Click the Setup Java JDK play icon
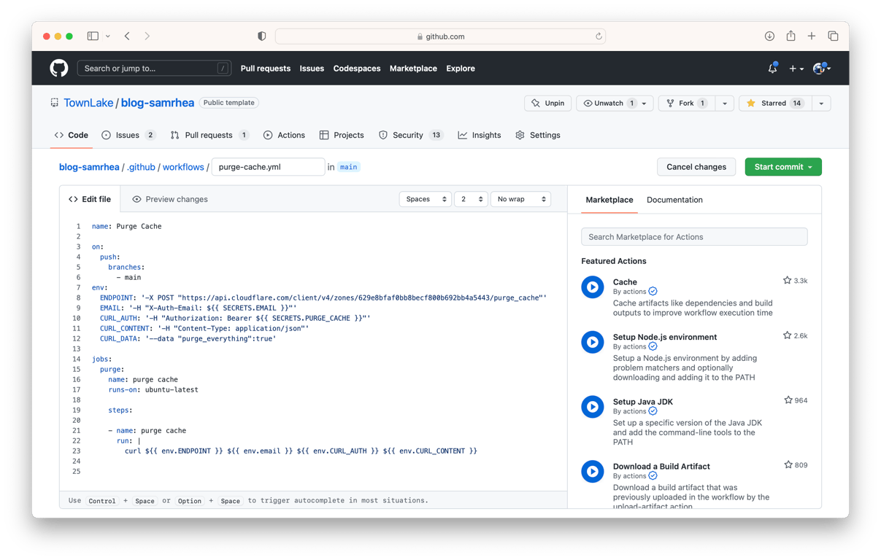Screen dimensions: 881x560 (592, 407)
